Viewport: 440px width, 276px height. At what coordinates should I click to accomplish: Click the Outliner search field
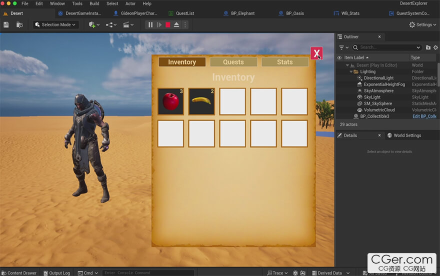pyautogui.click(x=387, y=47)
